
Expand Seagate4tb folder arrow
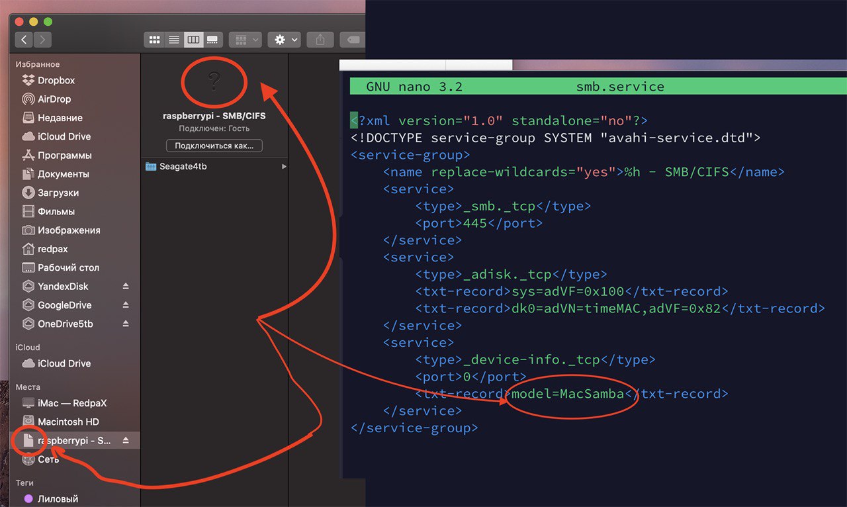(284, 167)
